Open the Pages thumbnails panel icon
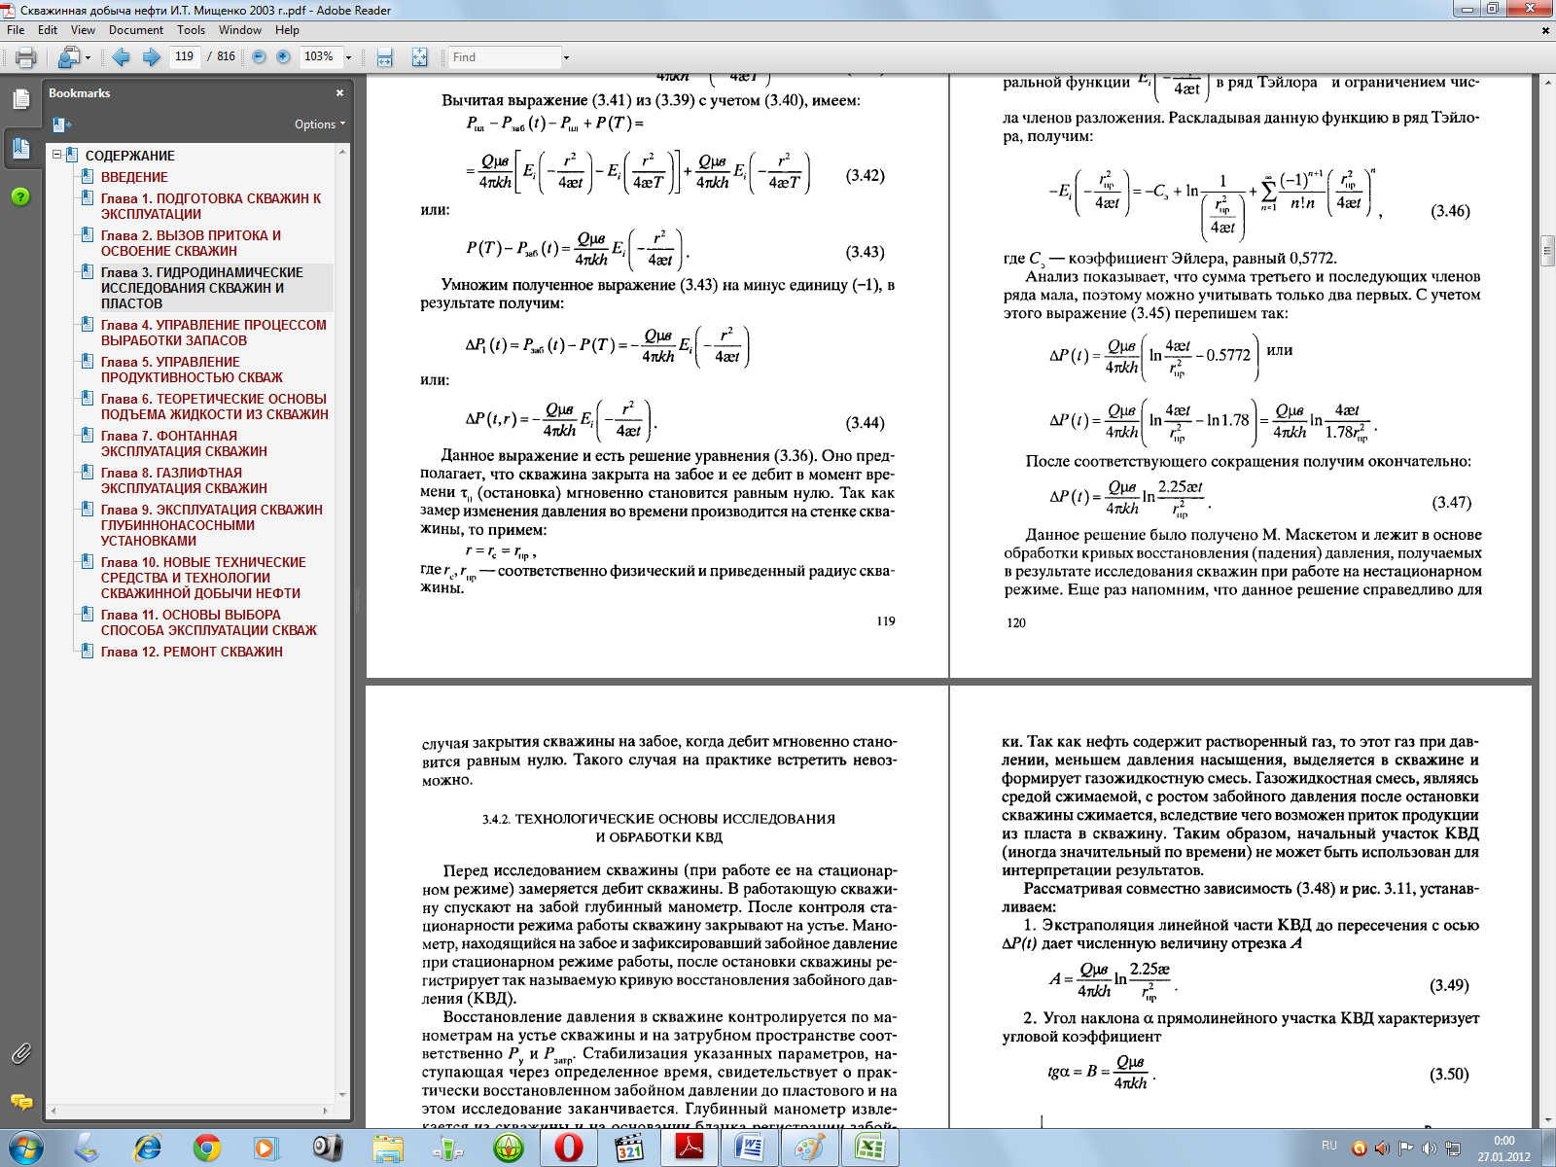Viewport: 1556px width, 1167px height. tap(20, 99)
